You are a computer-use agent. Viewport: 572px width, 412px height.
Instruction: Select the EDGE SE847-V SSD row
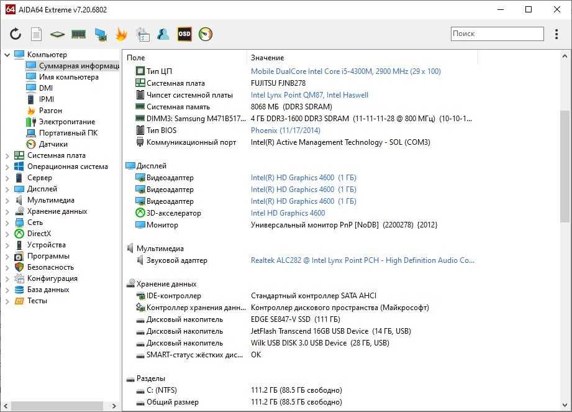click(300, 319)
